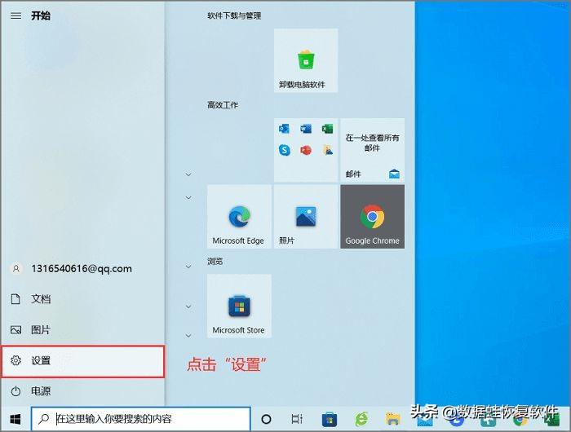Launch the 卸载电脑软件 uninstall software tile
This screenshot has height=432, width=571.
(x=306, y=60)
